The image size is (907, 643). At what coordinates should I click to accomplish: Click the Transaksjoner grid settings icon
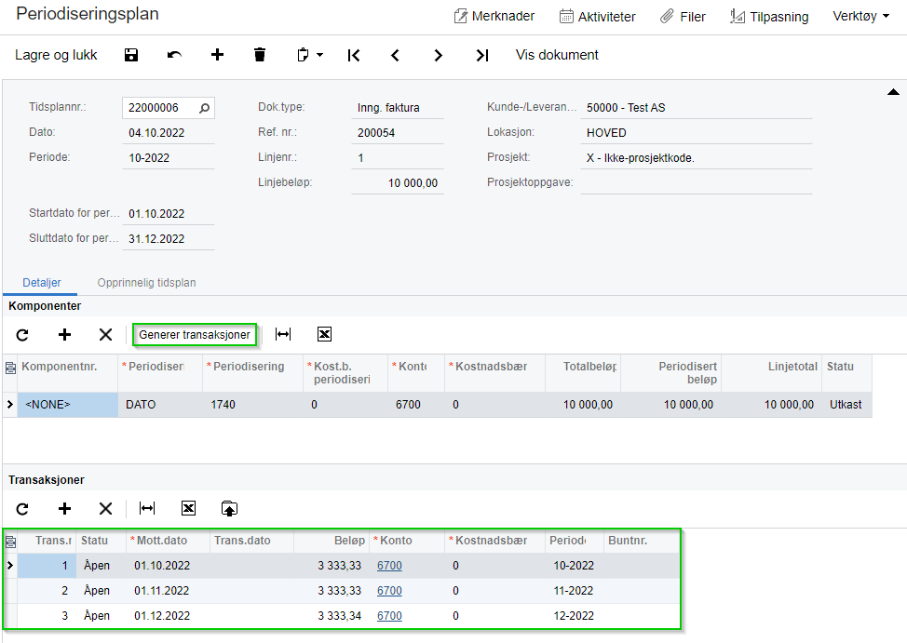pyautogui.click(x=10, y=542)
